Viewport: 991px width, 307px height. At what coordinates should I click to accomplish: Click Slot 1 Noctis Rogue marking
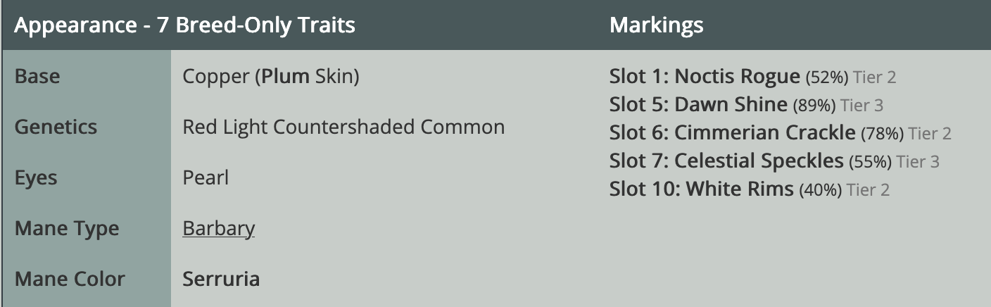point(705,77)
